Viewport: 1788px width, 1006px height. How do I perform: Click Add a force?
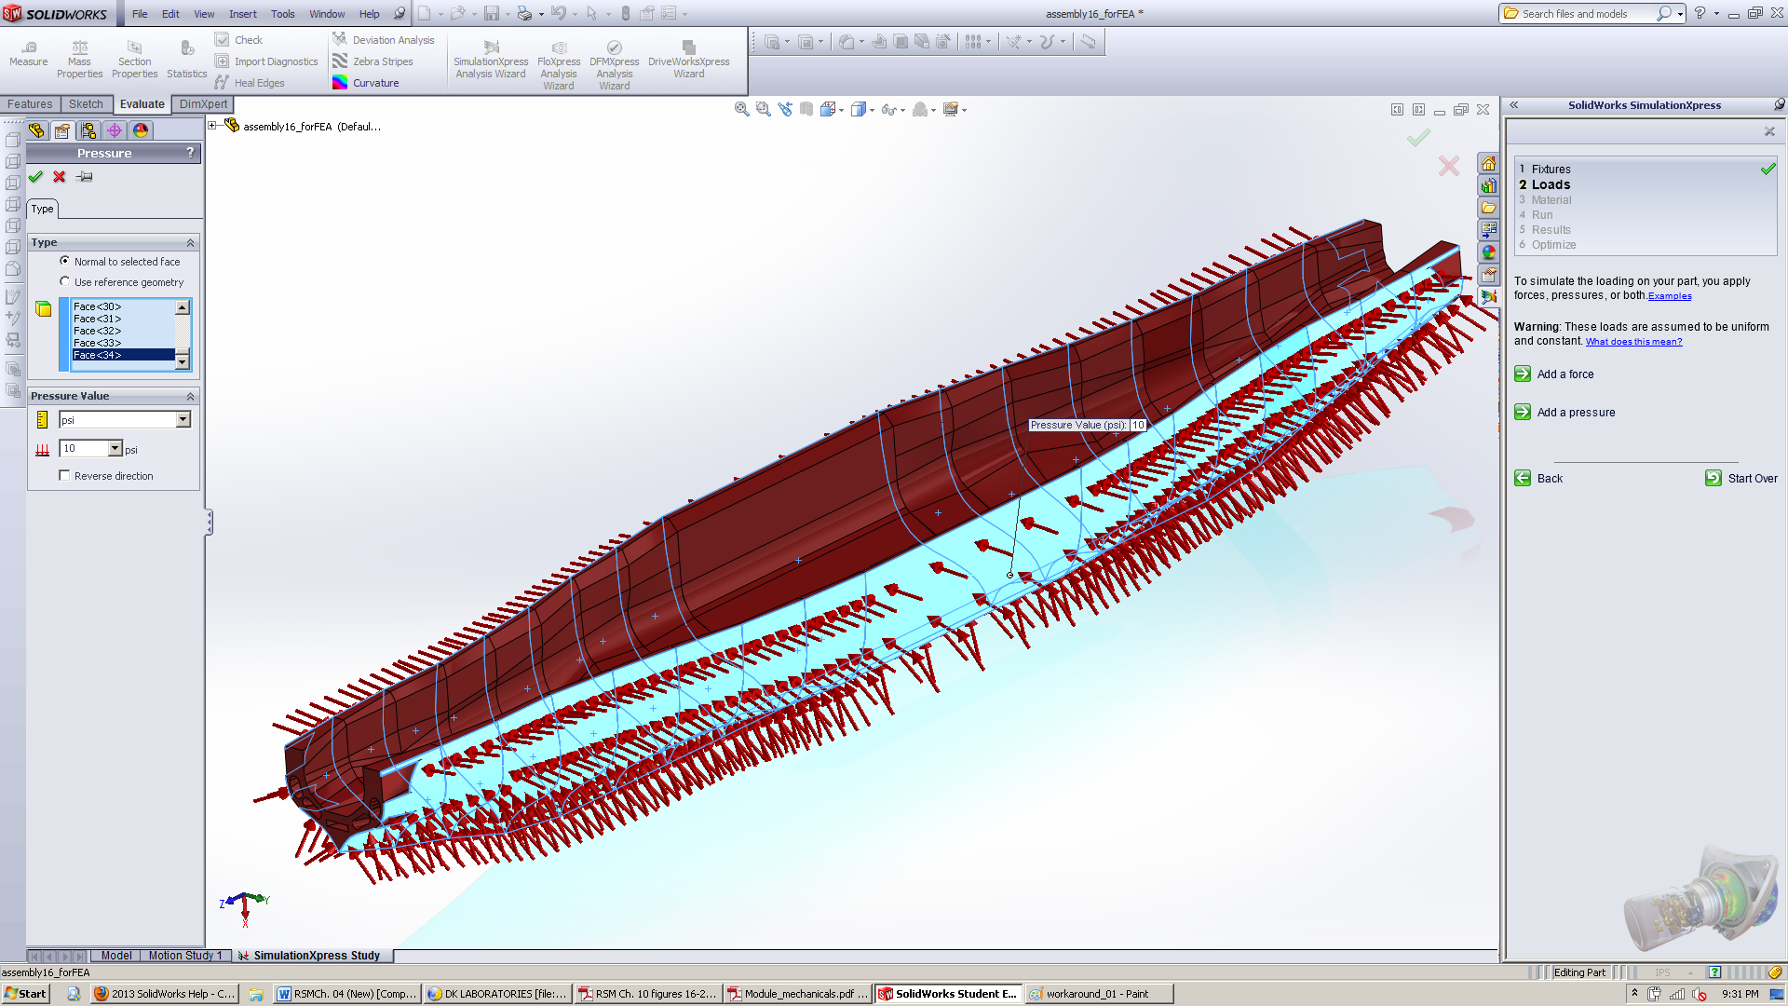coord(1554,374)
